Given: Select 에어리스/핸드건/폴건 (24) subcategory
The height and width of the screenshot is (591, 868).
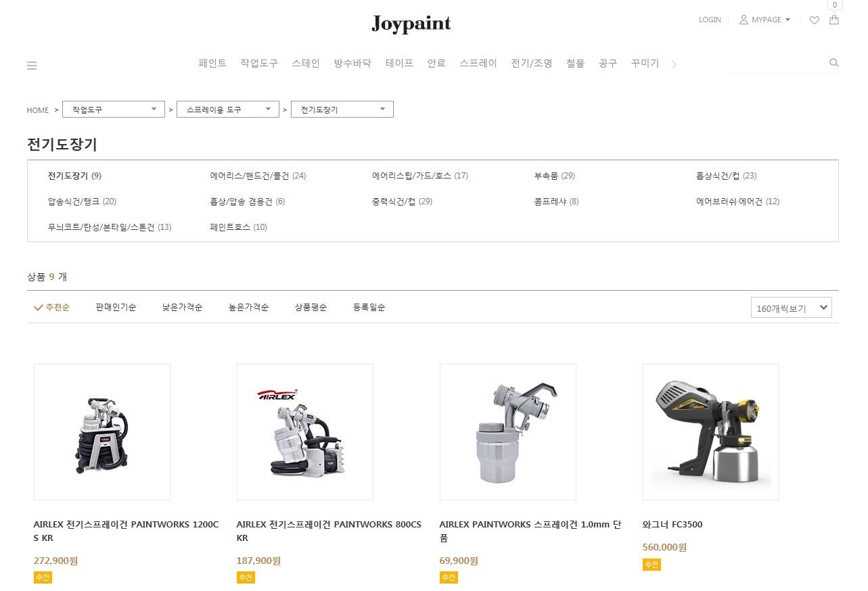Looking at the screenshot, I should (258, 176).
